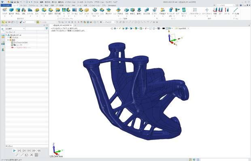Click the ジオメトリパターン tool
Viewport: 251px width, 161px height.
[x=195, y=11]
